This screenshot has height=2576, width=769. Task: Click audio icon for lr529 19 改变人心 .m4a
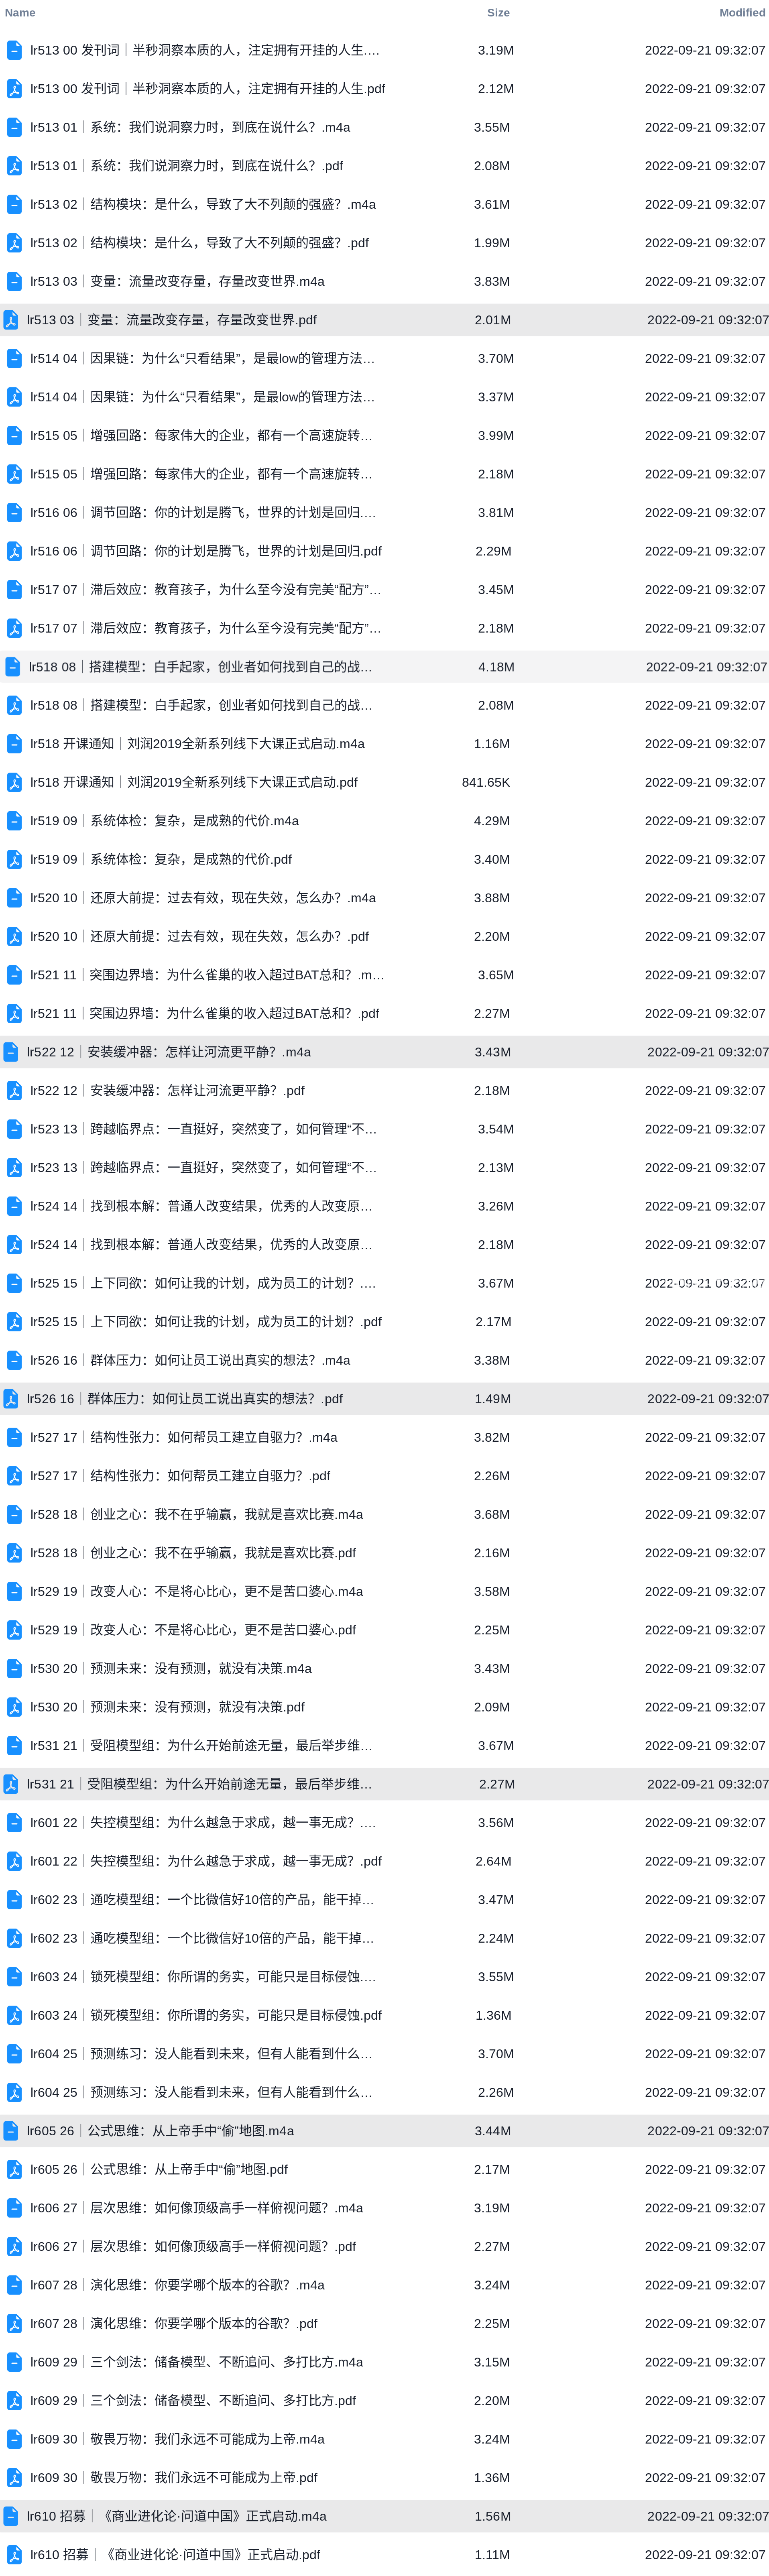14,1591
